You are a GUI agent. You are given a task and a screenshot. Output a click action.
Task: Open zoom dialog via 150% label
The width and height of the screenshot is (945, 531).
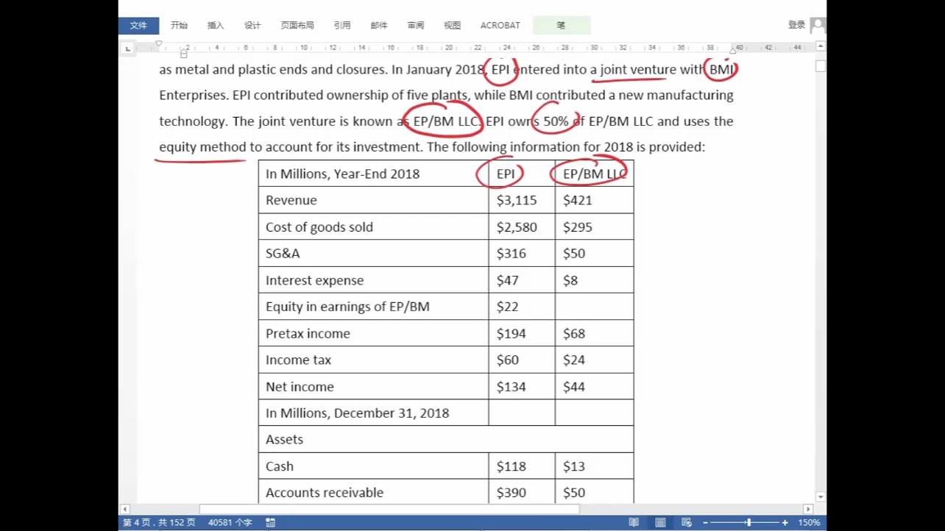point(809,522)
